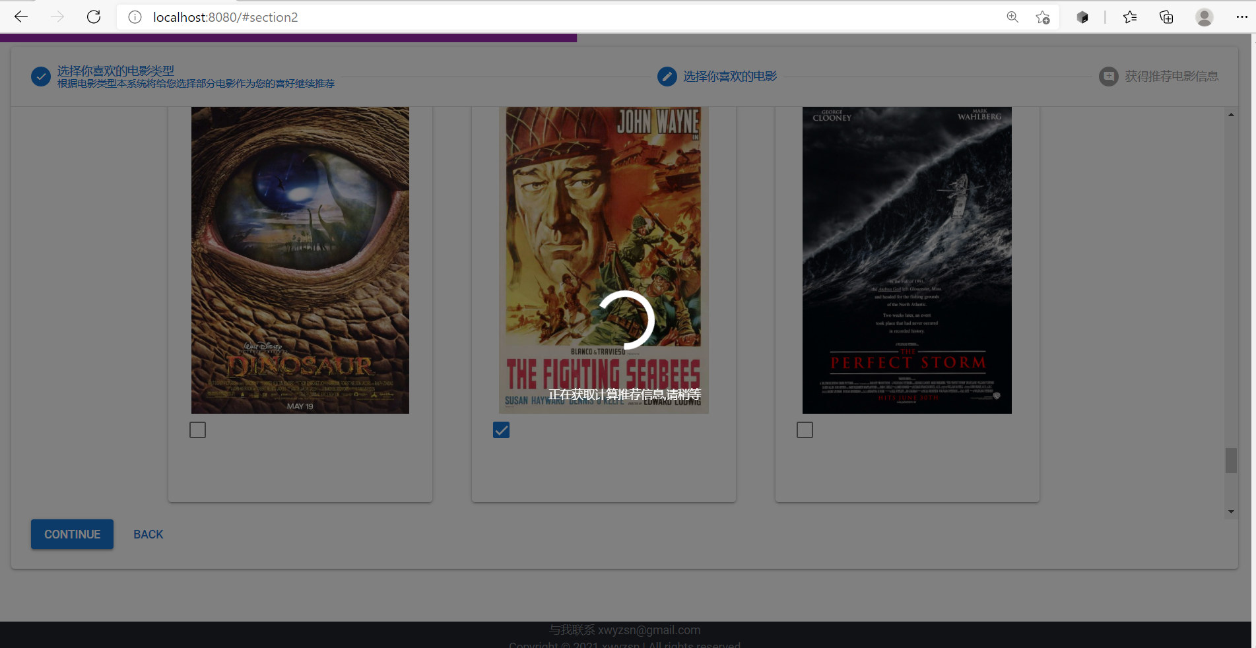
Task: Open the Favorites list icon
Action: (x=1130, y=17)
